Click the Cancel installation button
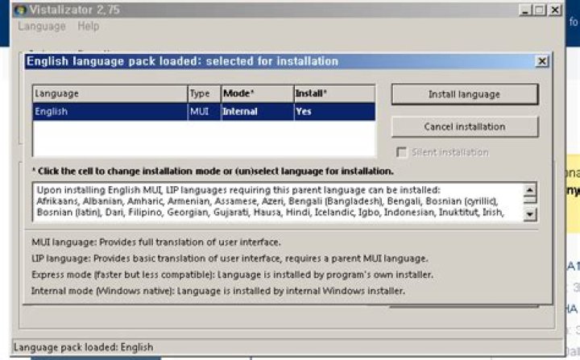The image size is (580, 360). 465,126
